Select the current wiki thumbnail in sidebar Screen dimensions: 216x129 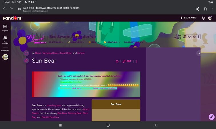click(x=5, y=57)
